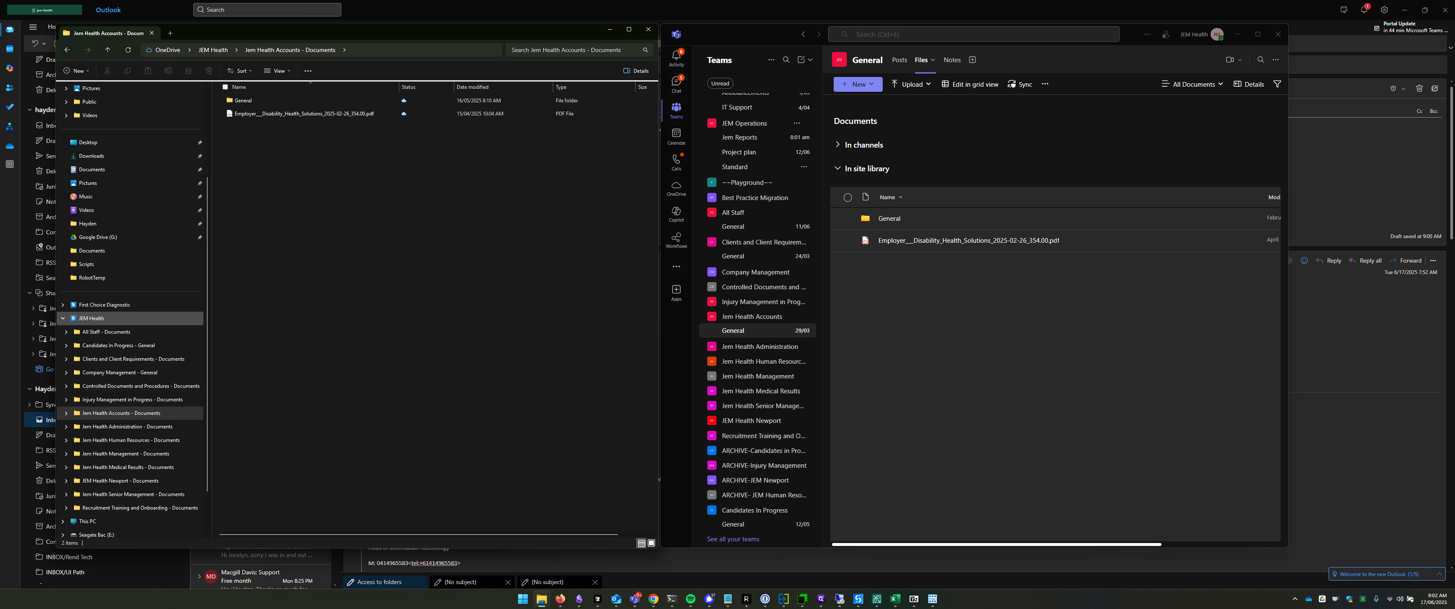Tick the select-all checkbox in File Explorer header
Viewport: 1455px width, 609px height.
(225, 87)
